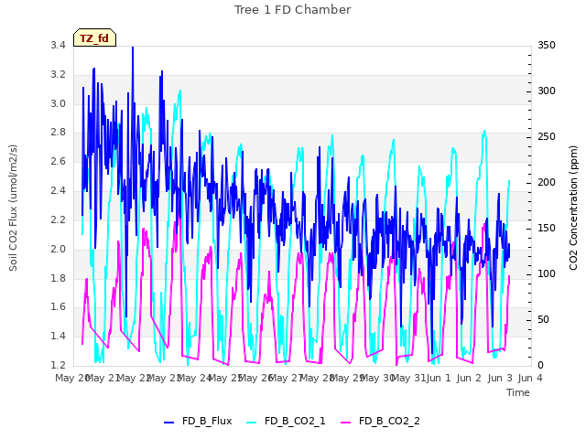586x439 pixels.
Task: Click the 2.0 left-axis tick label
Action: (x=58, y=249)
